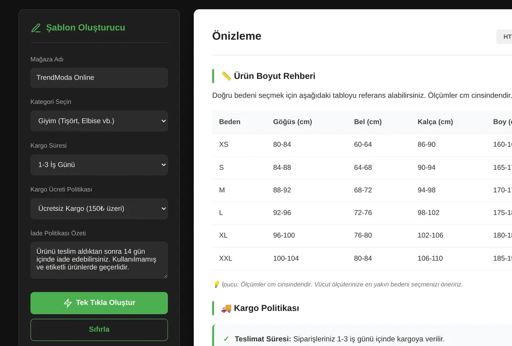The width and height of the screenshot is (512, 346).
Task: Click the 64-68 waist value for S
Action: 363,168
